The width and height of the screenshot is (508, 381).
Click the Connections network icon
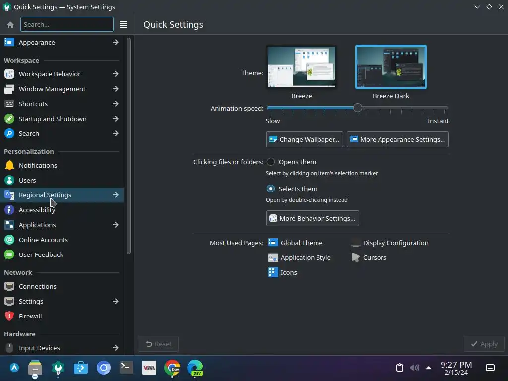(9, 286)
